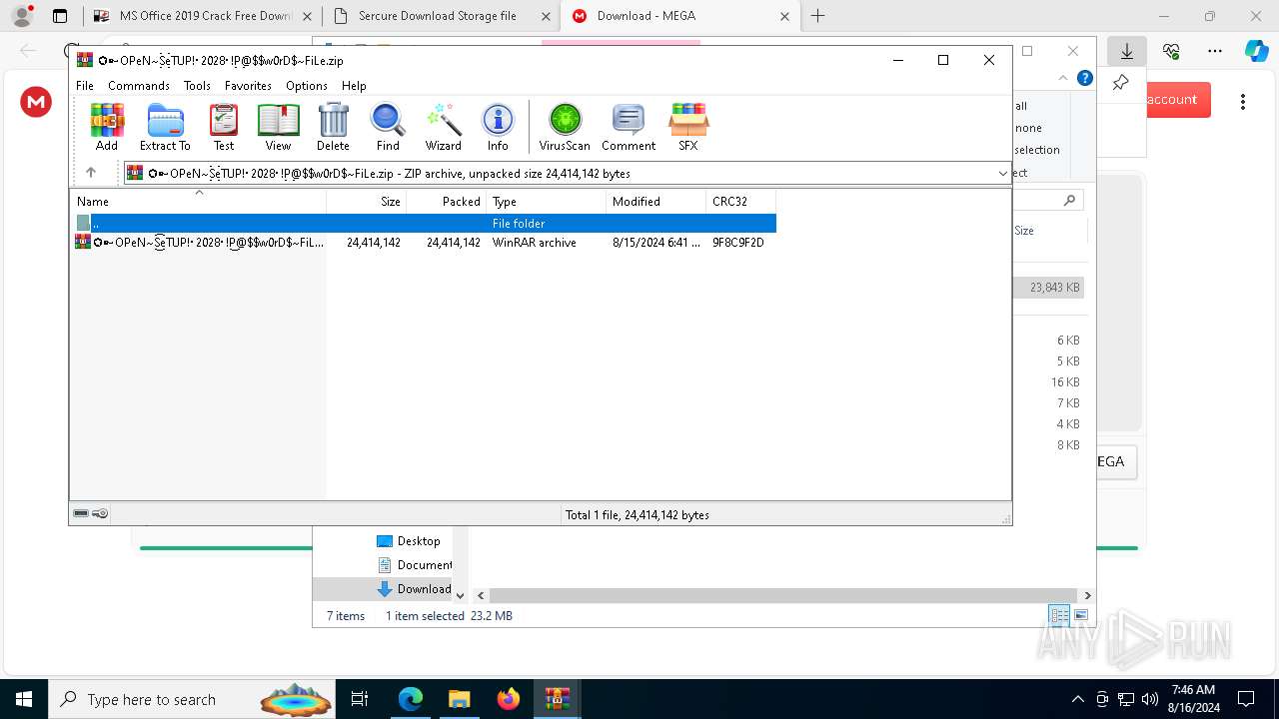Open the Commands menu
The image size is (1279, 719).
click(x=139, y=86)
